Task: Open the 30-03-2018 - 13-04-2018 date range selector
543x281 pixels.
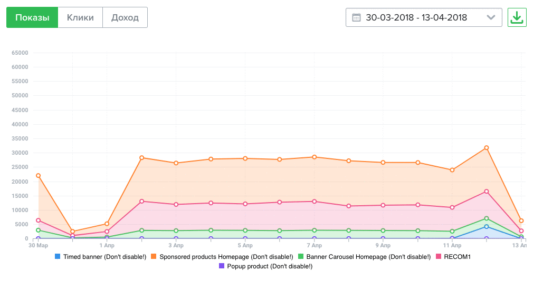Action: (x=416, y=17)
